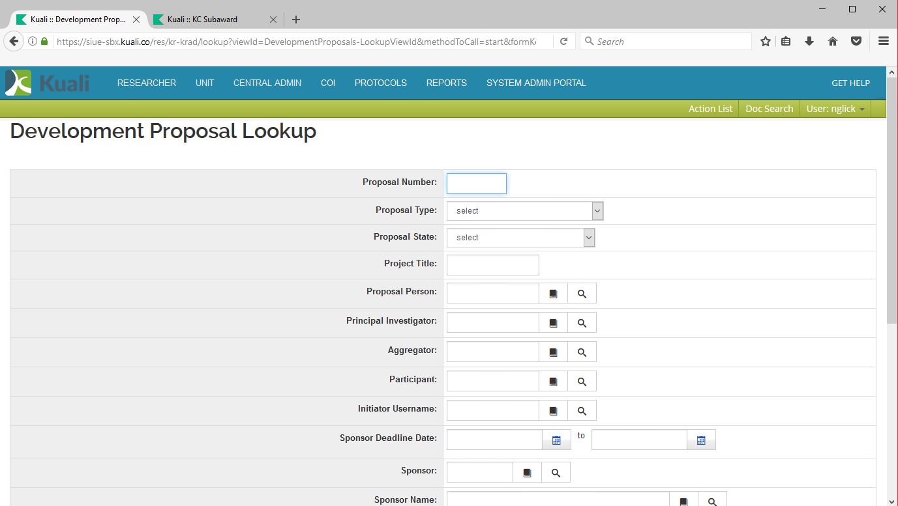Open the RESEARCHER menu
This screenshot has height=506, width=898.
click(x=147, y=83)
